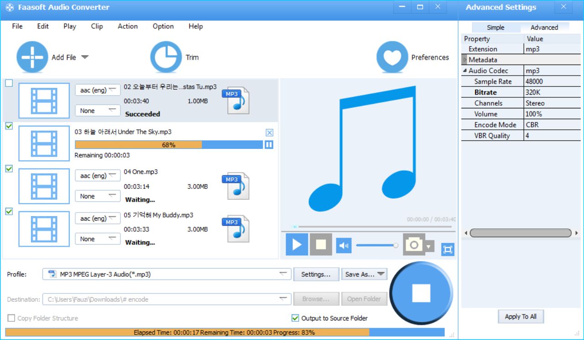
Task: Mute the preview volume speaker icon
Action: (344, 246)
